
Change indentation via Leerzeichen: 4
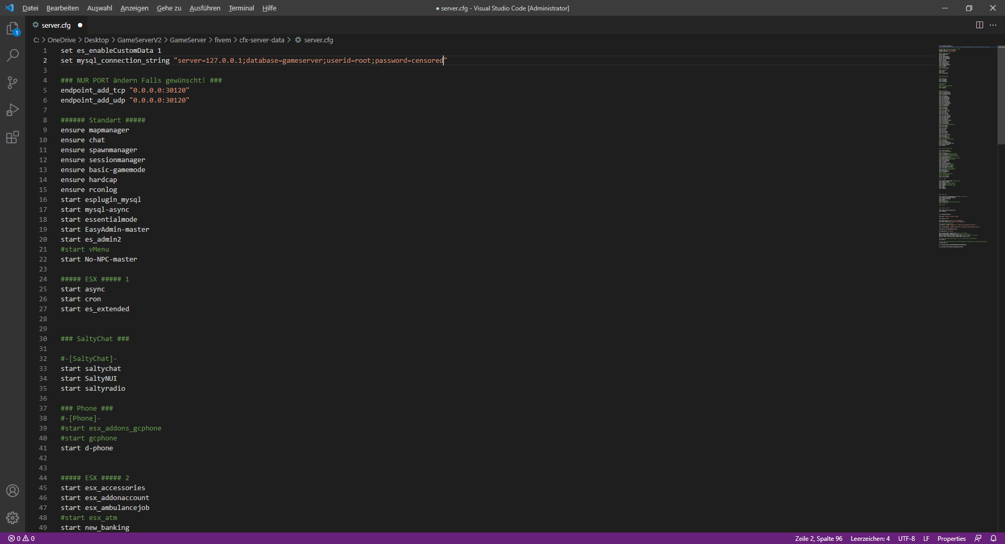point(870,538)
